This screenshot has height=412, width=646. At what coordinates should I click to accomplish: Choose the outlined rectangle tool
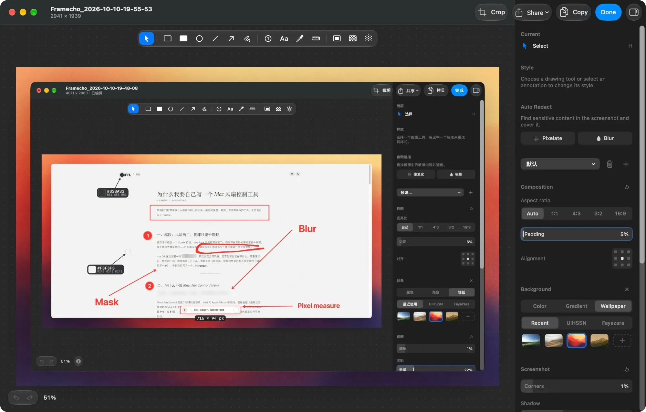(x=167, y=38)
